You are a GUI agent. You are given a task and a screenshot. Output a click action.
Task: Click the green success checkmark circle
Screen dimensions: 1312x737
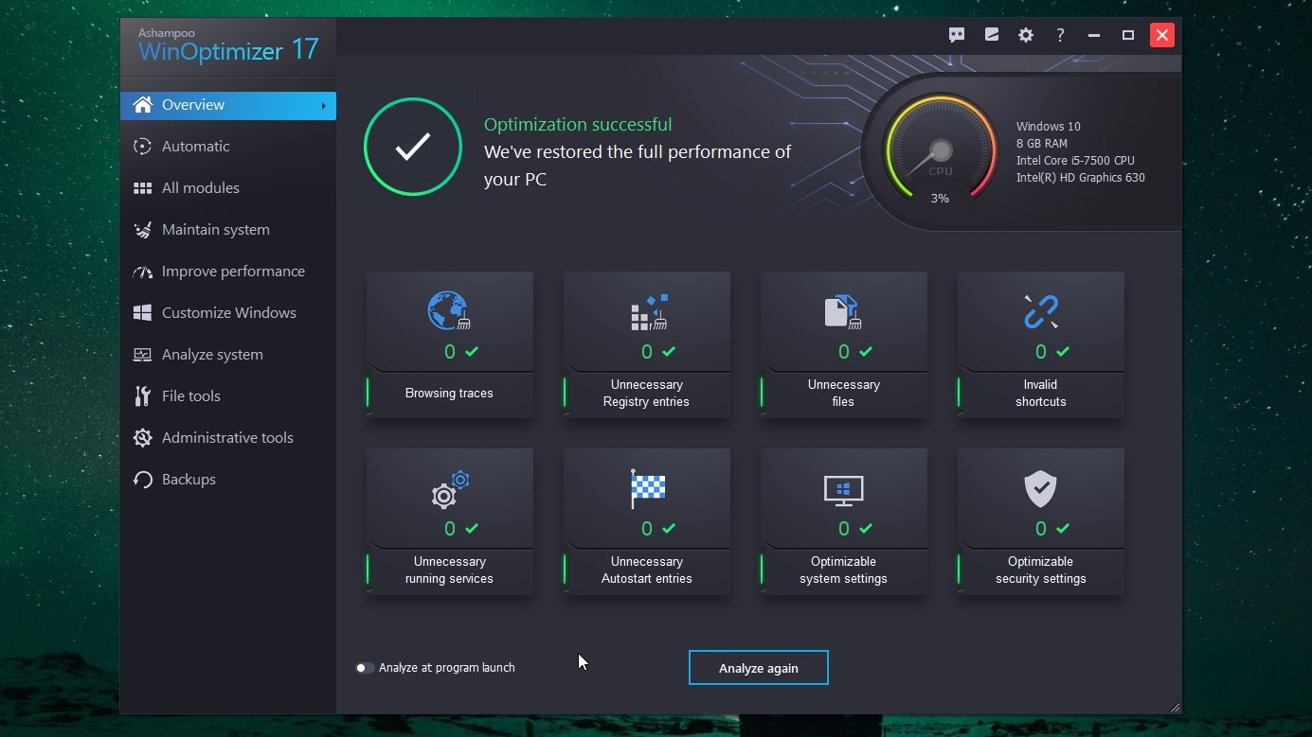[413, 147]
